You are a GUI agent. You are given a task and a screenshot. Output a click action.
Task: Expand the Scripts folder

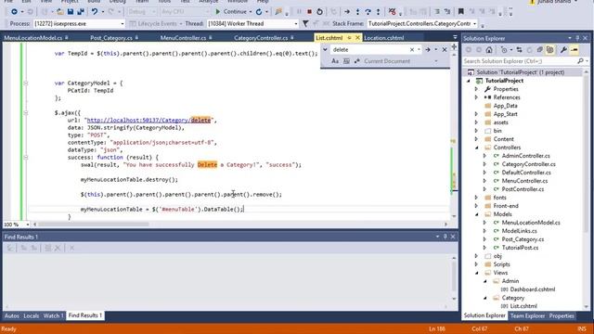pyautogui.click(x=476, y=264)
